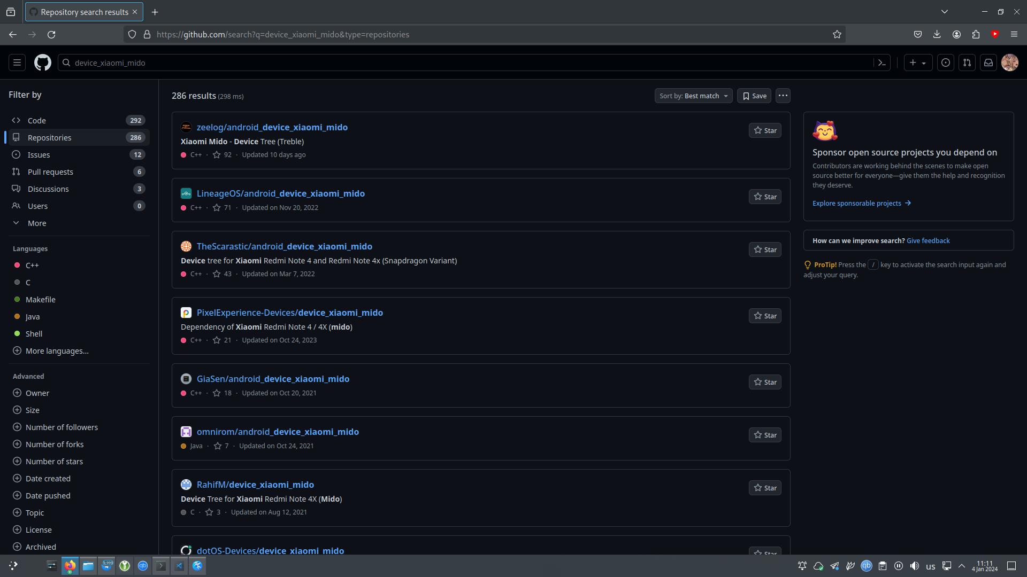The width and height of the screenshot is (1027, 577).
Task: Open the create new plus dropdown
Action: point(918,63)
